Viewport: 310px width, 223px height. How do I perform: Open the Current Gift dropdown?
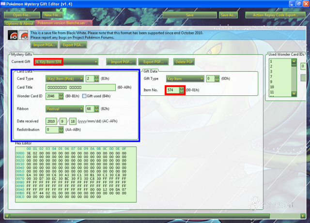pos(66,62)
